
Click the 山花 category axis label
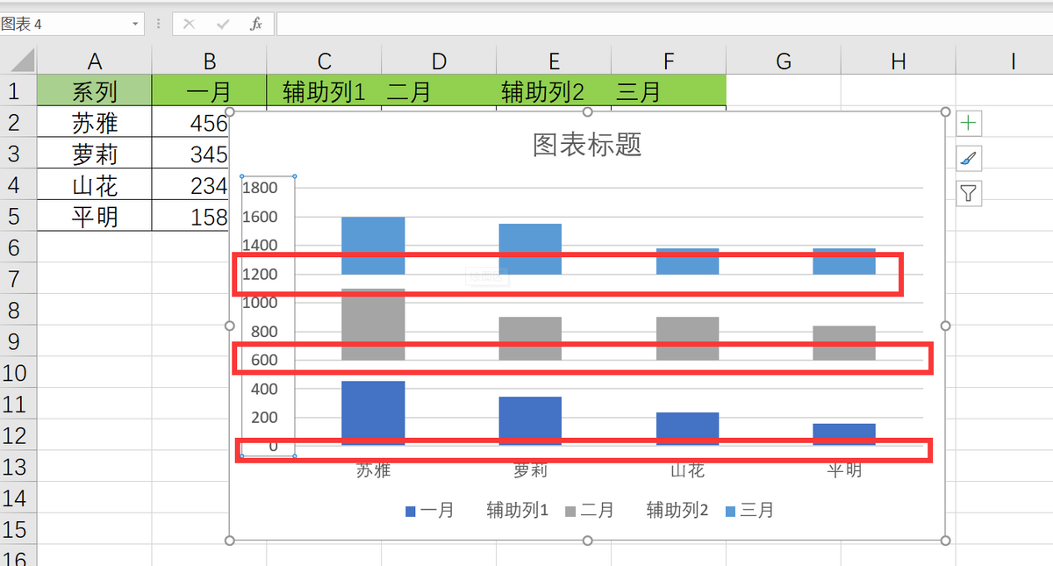687,470
